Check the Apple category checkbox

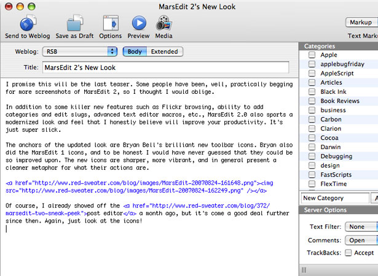312,55
